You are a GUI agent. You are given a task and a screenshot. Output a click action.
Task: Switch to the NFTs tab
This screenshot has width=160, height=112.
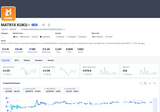tap(17, 60)
